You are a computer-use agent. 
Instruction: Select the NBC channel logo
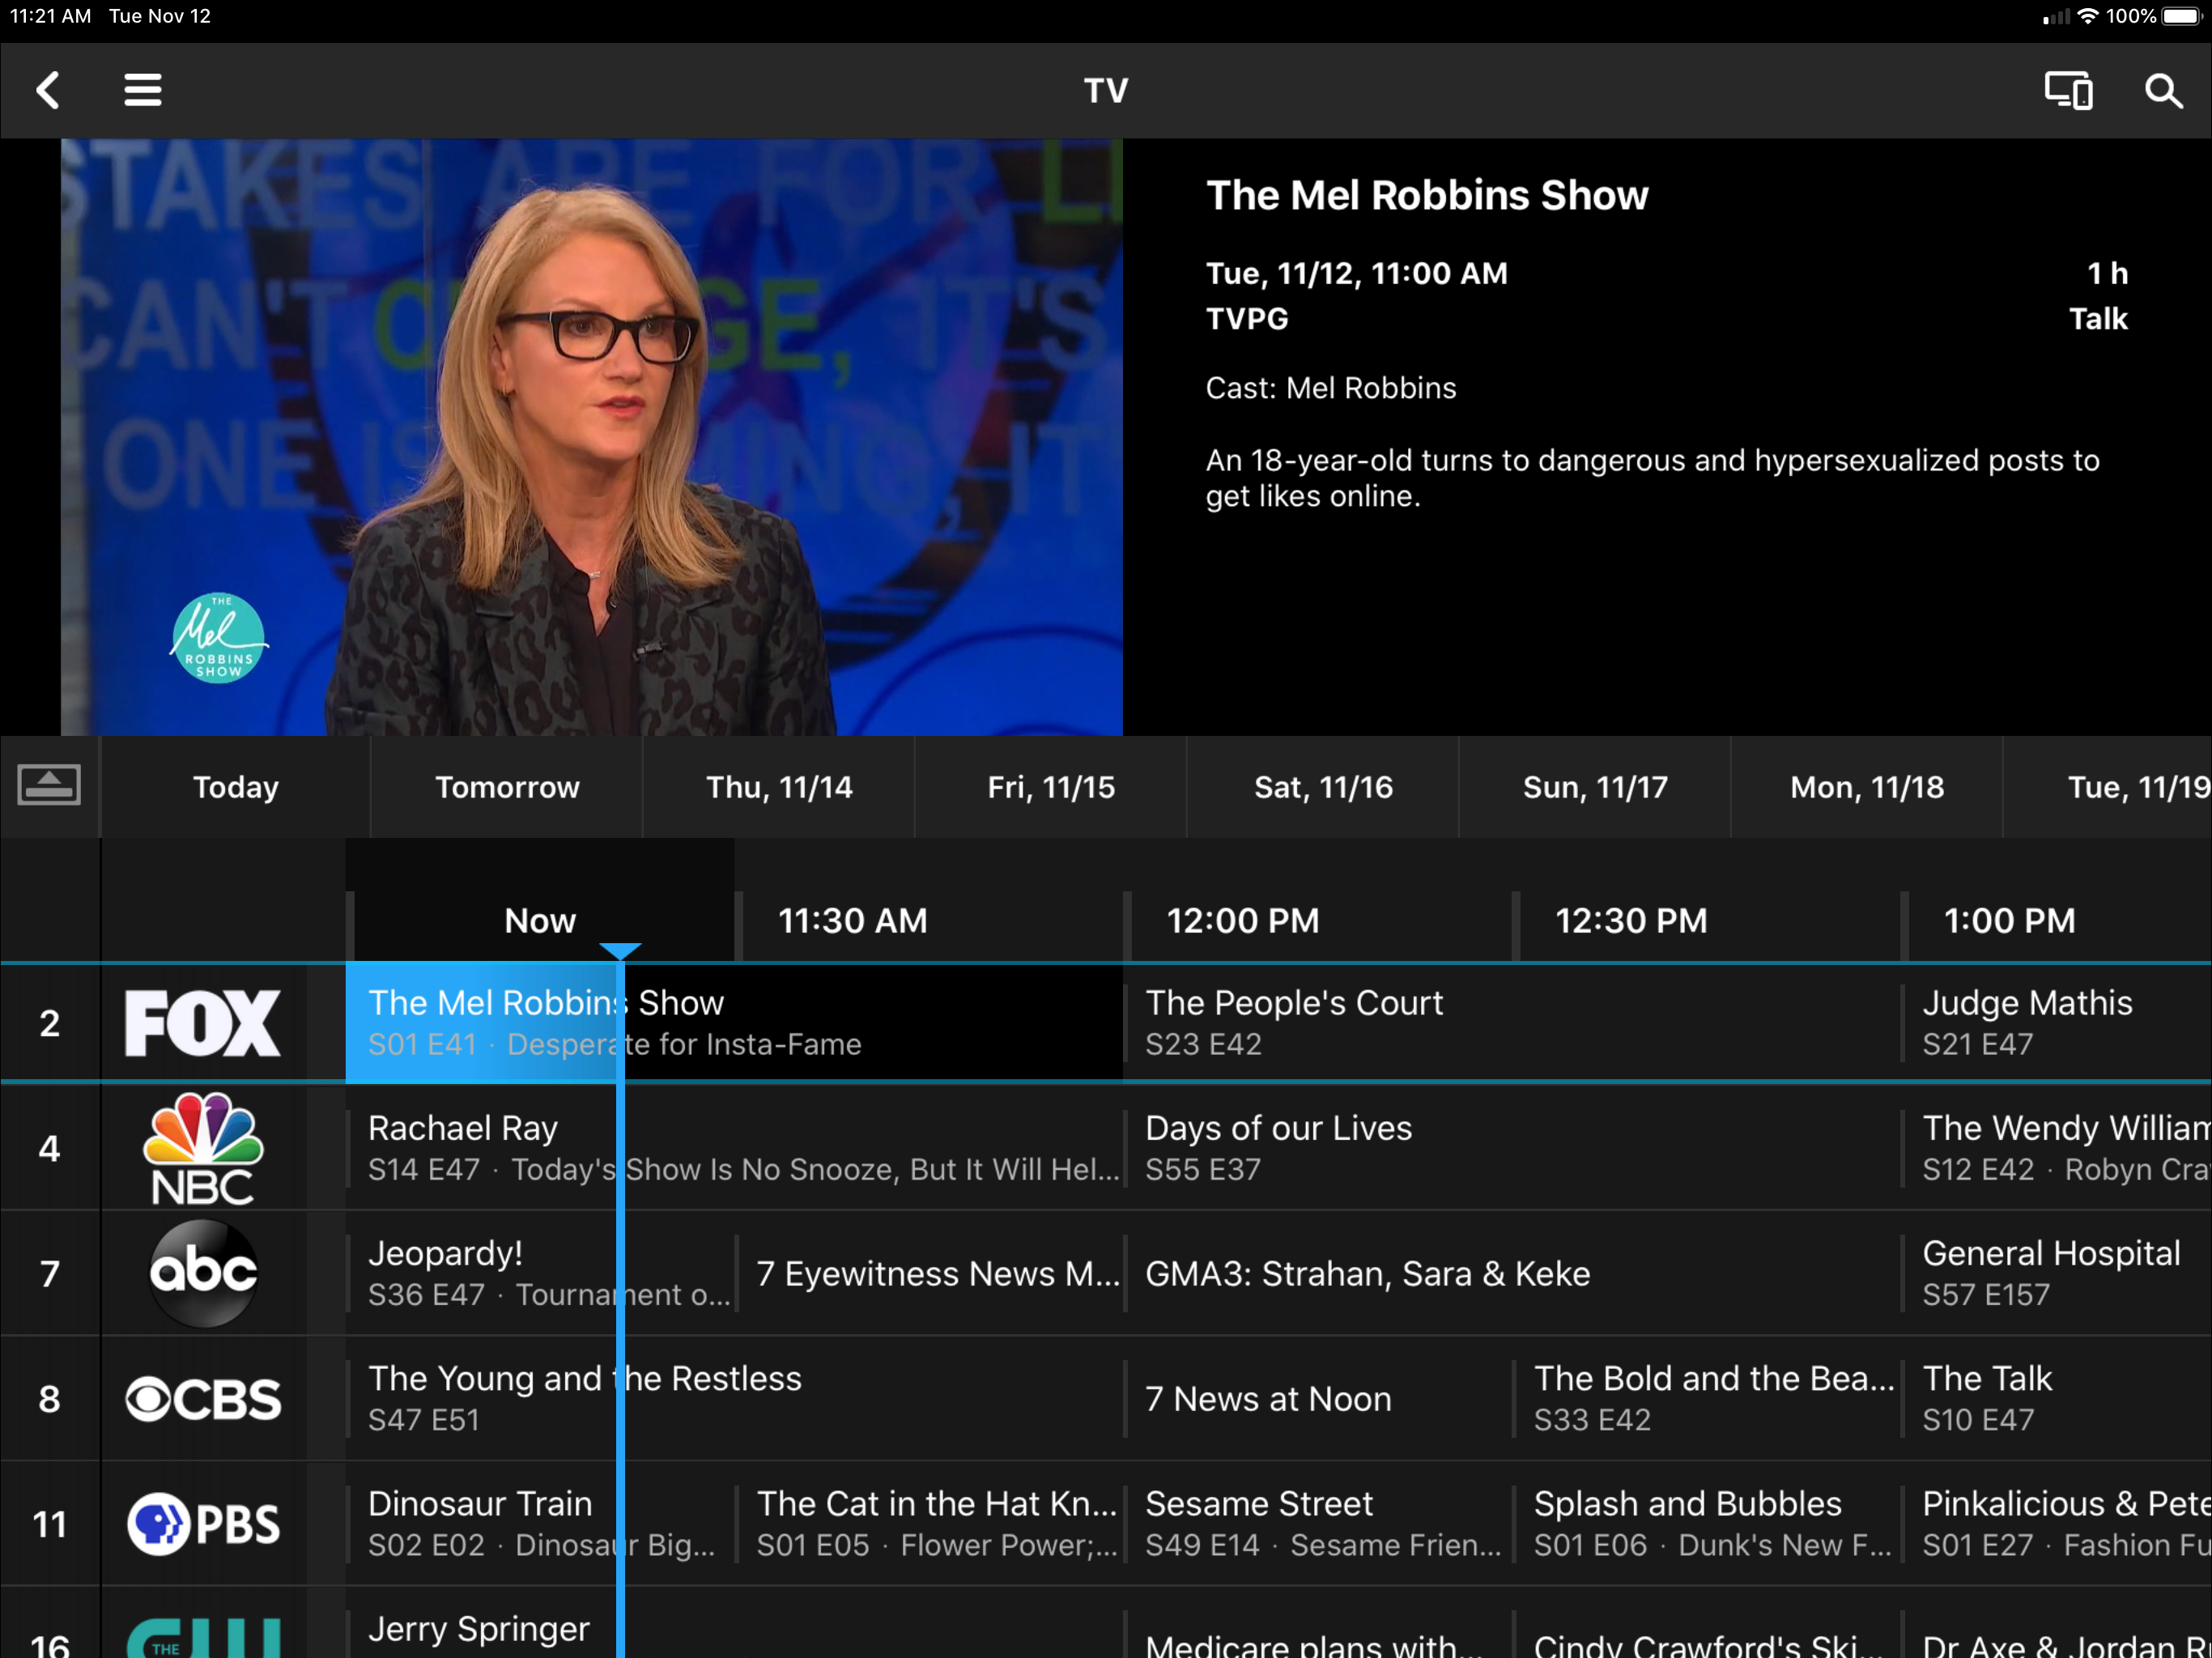click(x=203, y=1148)
